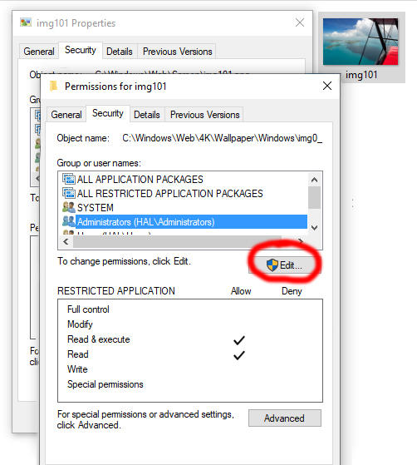Click the Allow checkmark for Read & execute
This screenshot has height=465, width=417.
point(239,340)
